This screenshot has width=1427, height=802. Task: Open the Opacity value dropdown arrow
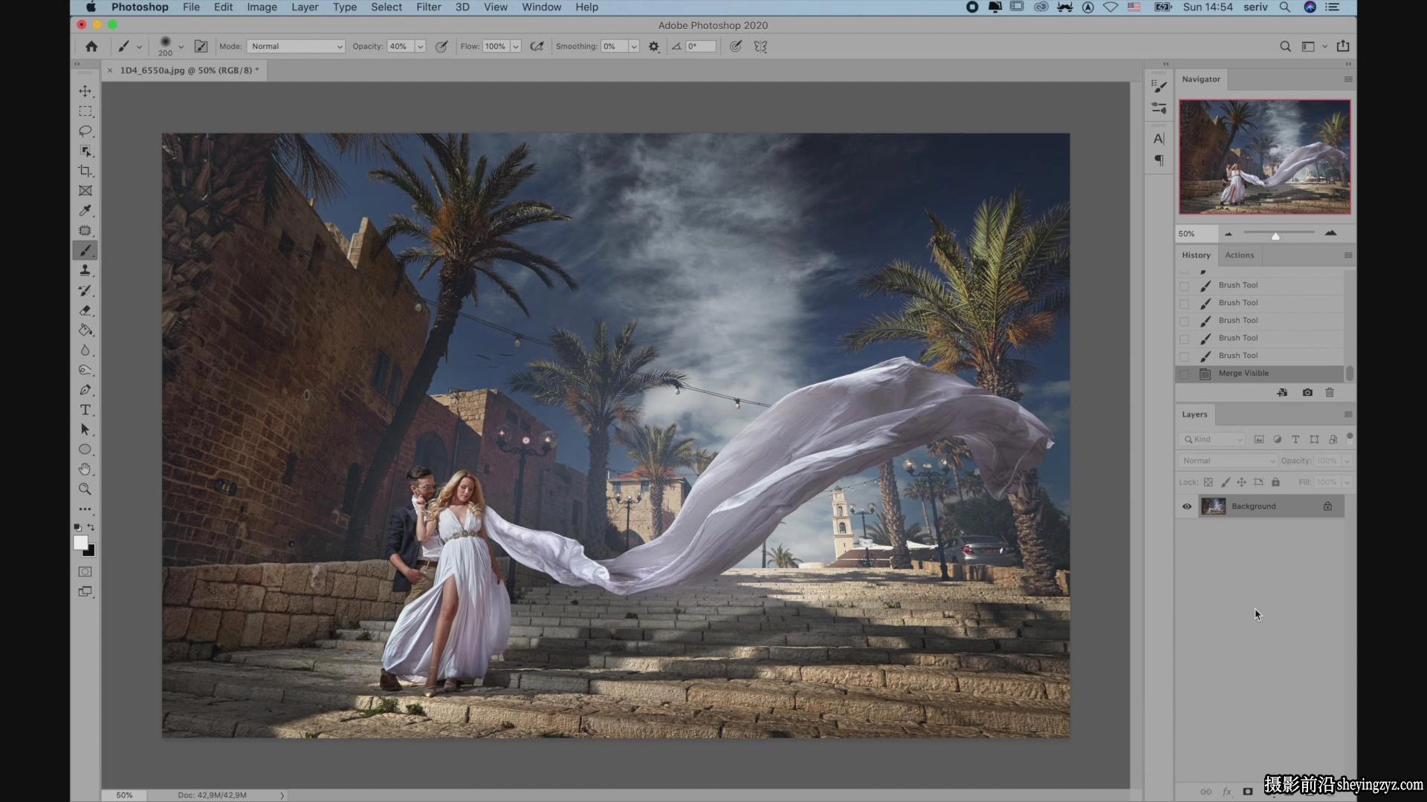420,46
